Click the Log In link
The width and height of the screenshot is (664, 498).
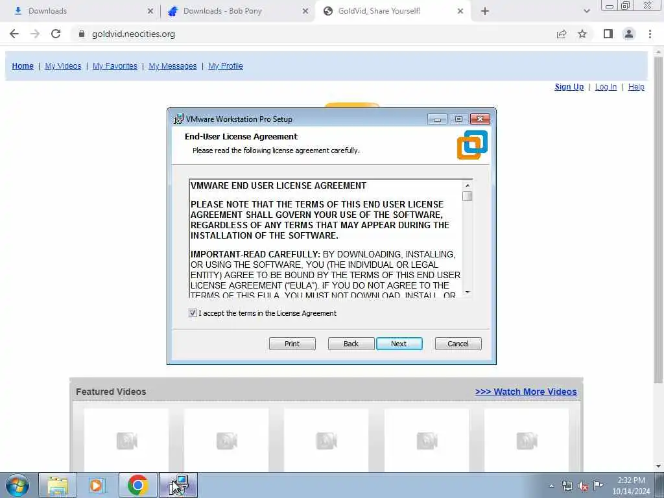(x=606, y=87)
